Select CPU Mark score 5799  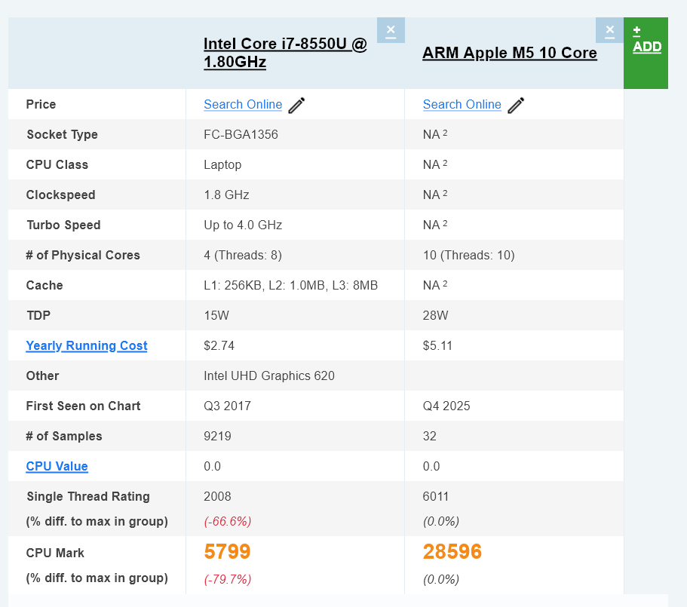(x=227, y=551)
